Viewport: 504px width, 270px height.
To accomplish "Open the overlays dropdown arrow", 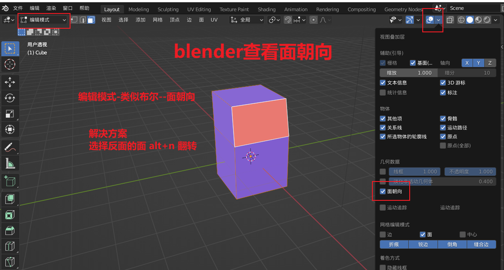I will 438,20.
